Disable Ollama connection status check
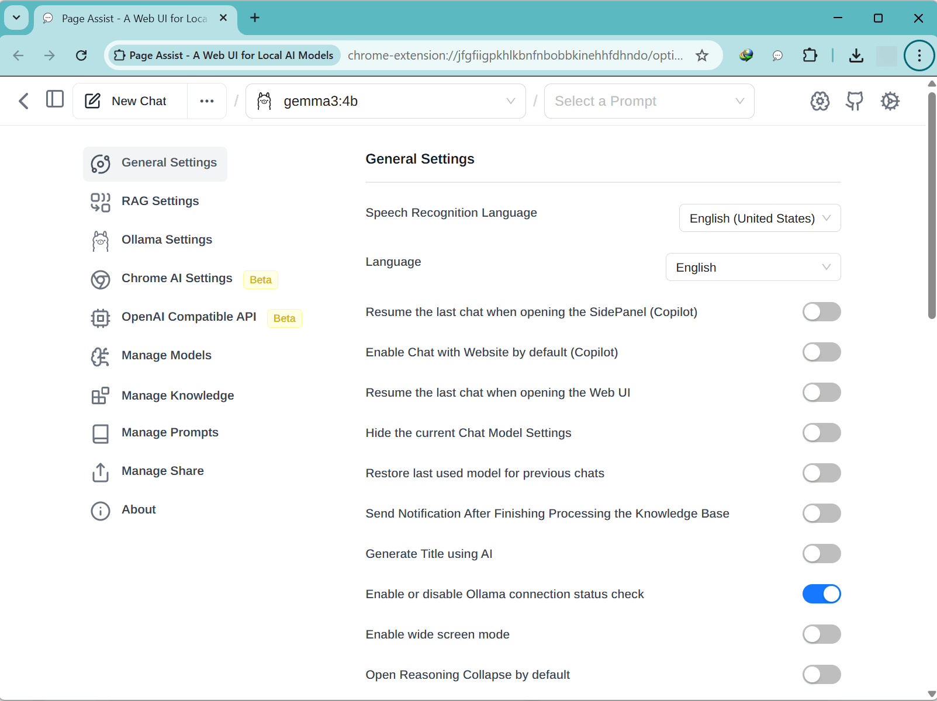This screenshot has width=937, height=701. click(x=821, y=594)
